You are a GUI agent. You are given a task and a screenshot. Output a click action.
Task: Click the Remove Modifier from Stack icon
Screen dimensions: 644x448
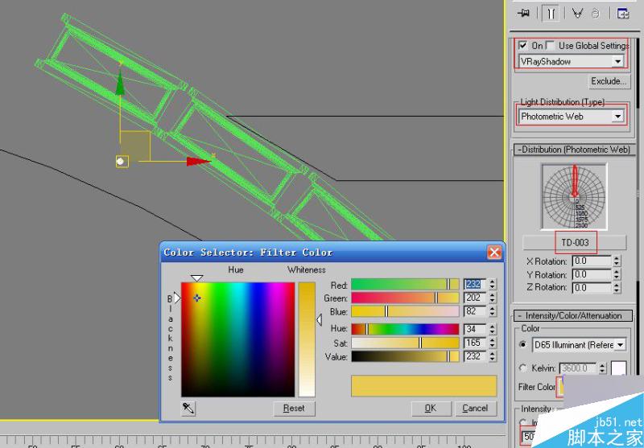(x=596, y=14)
